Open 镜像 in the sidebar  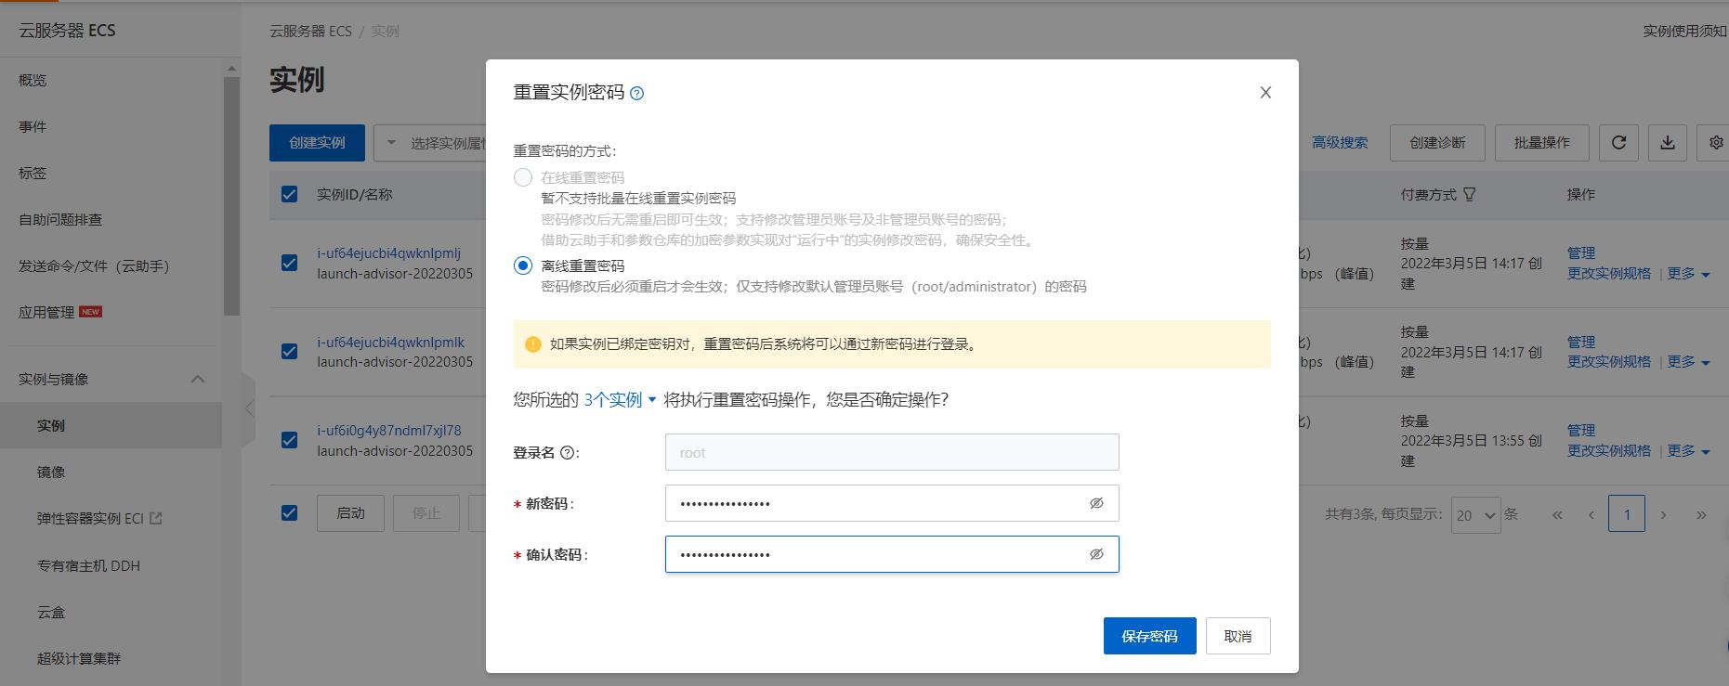click(51, 472)
